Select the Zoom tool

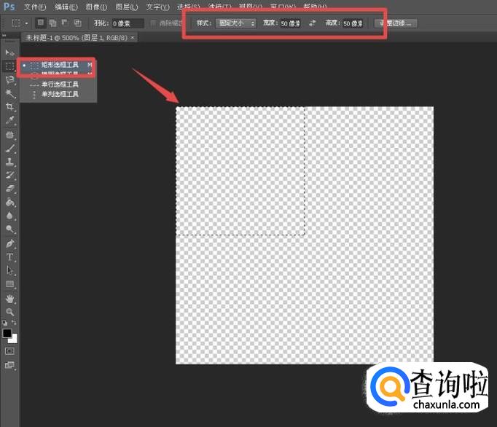[x=9, y=312]
